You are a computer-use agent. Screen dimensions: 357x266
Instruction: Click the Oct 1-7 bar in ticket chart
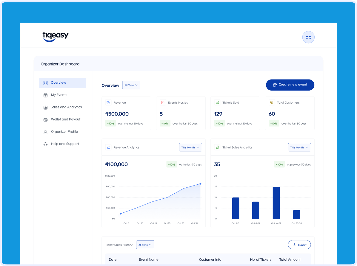coord(236,208)
